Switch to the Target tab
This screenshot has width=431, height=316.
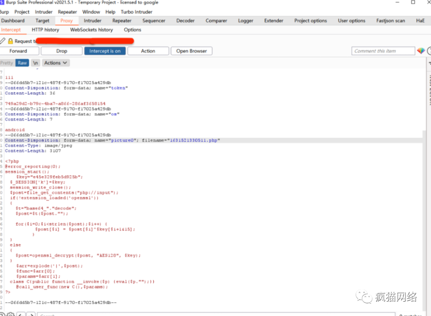42,21
